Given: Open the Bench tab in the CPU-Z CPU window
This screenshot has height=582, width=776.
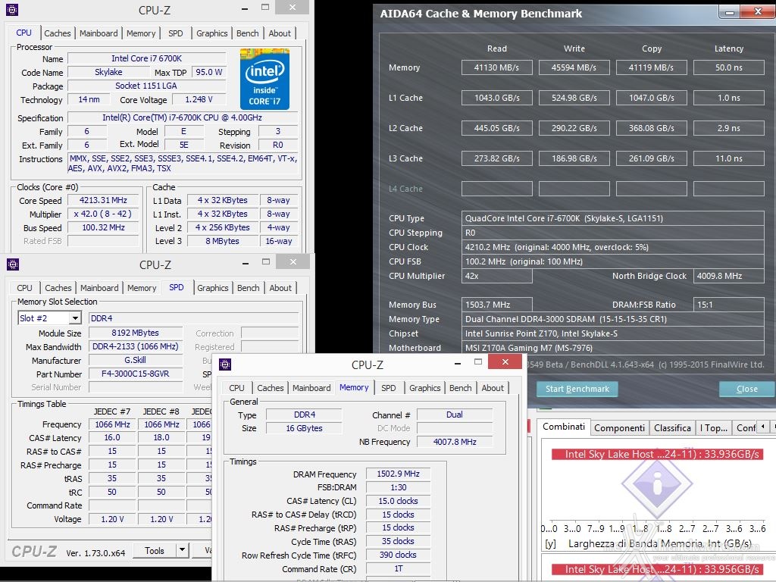Looking at the screenshot, I should 248,33.
